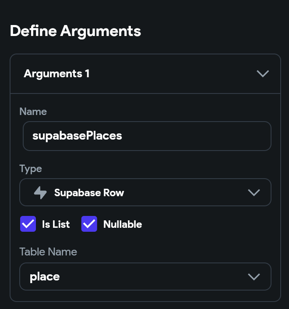Click the Arguments 1 header title
Image resolution: width=289 pixels, height=309 pixels.
tap(56, 74)
